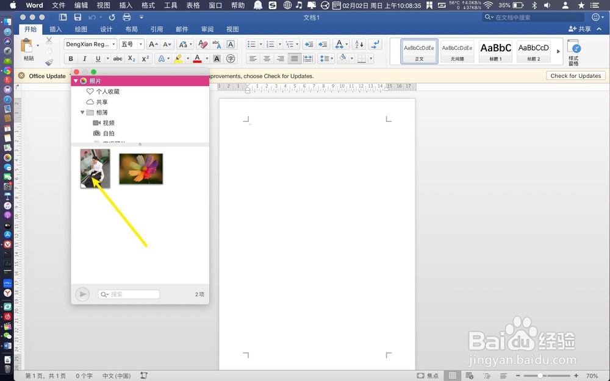Screen dimensions: 610x381
Task: Open the font size 五号 dropdown
Action: 141,45
